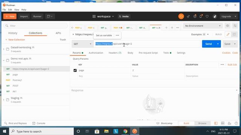Open Send button dropdown arrow
The width and height of the screenshot is (241, 135).
tap(218, 44)
